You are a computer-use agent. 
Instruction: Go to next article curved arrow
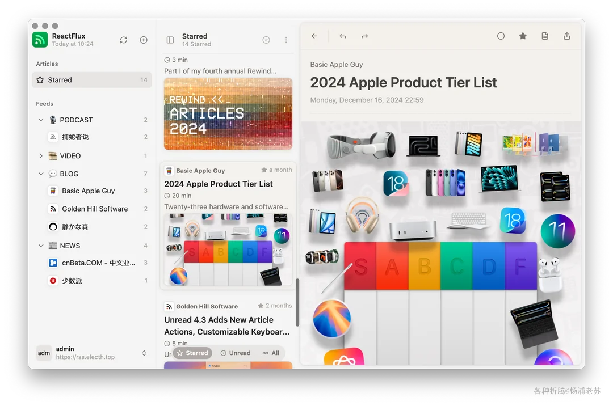pos(365,36)
